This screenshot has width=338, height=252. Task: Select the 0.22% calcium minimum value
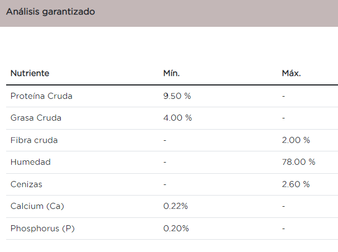pyautogui.click(x=176, y=206)
